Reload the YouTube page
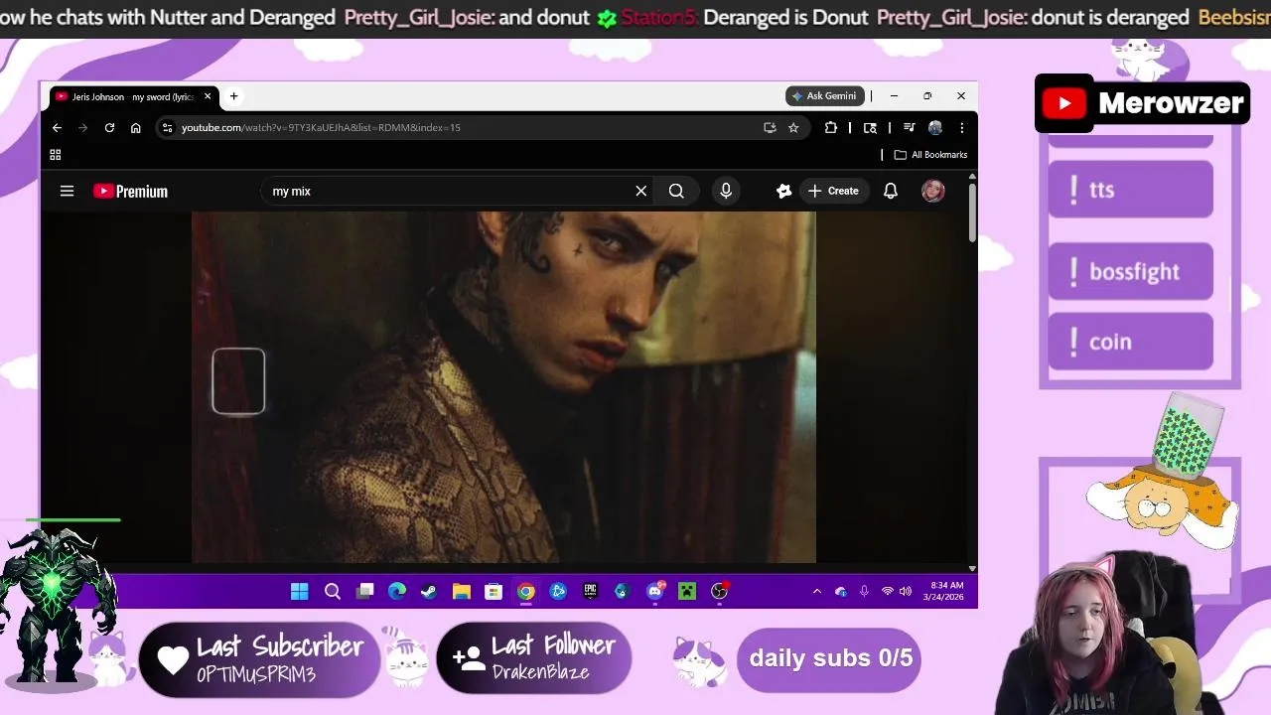Screen dimensions: 1271x715 [x=109, y=127]
